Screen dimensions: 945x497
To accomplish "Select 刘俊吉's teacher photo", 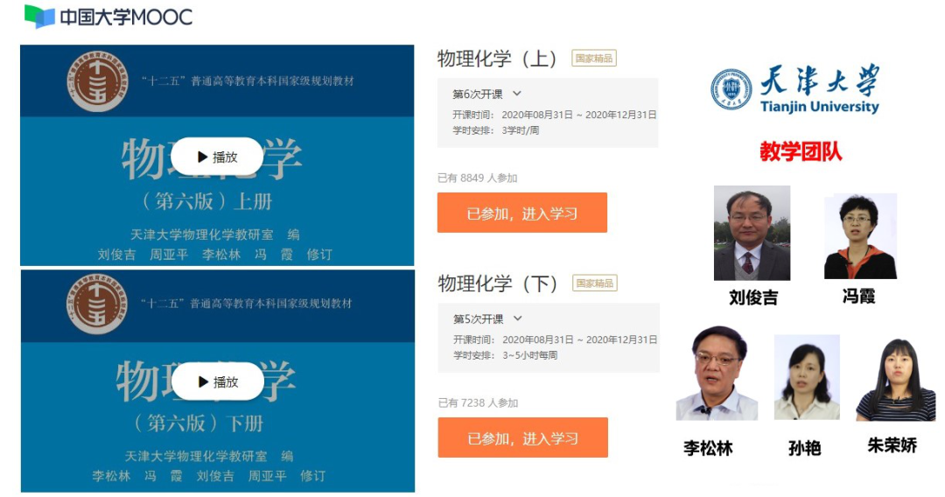I will click(752, 233).
